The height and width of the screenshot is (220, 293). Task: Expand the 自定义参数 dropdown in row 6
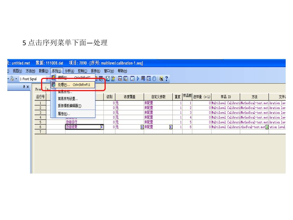click(171, 127)
